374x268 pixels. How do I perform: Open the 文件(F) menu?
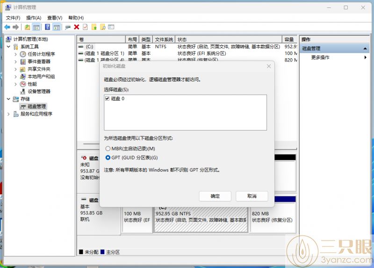coord(13,18)
